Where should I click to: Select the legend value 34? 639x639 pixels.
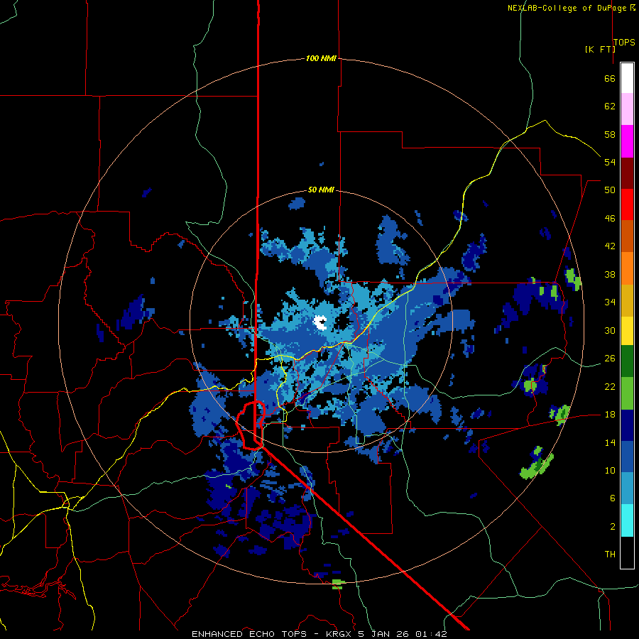(610, 302)
